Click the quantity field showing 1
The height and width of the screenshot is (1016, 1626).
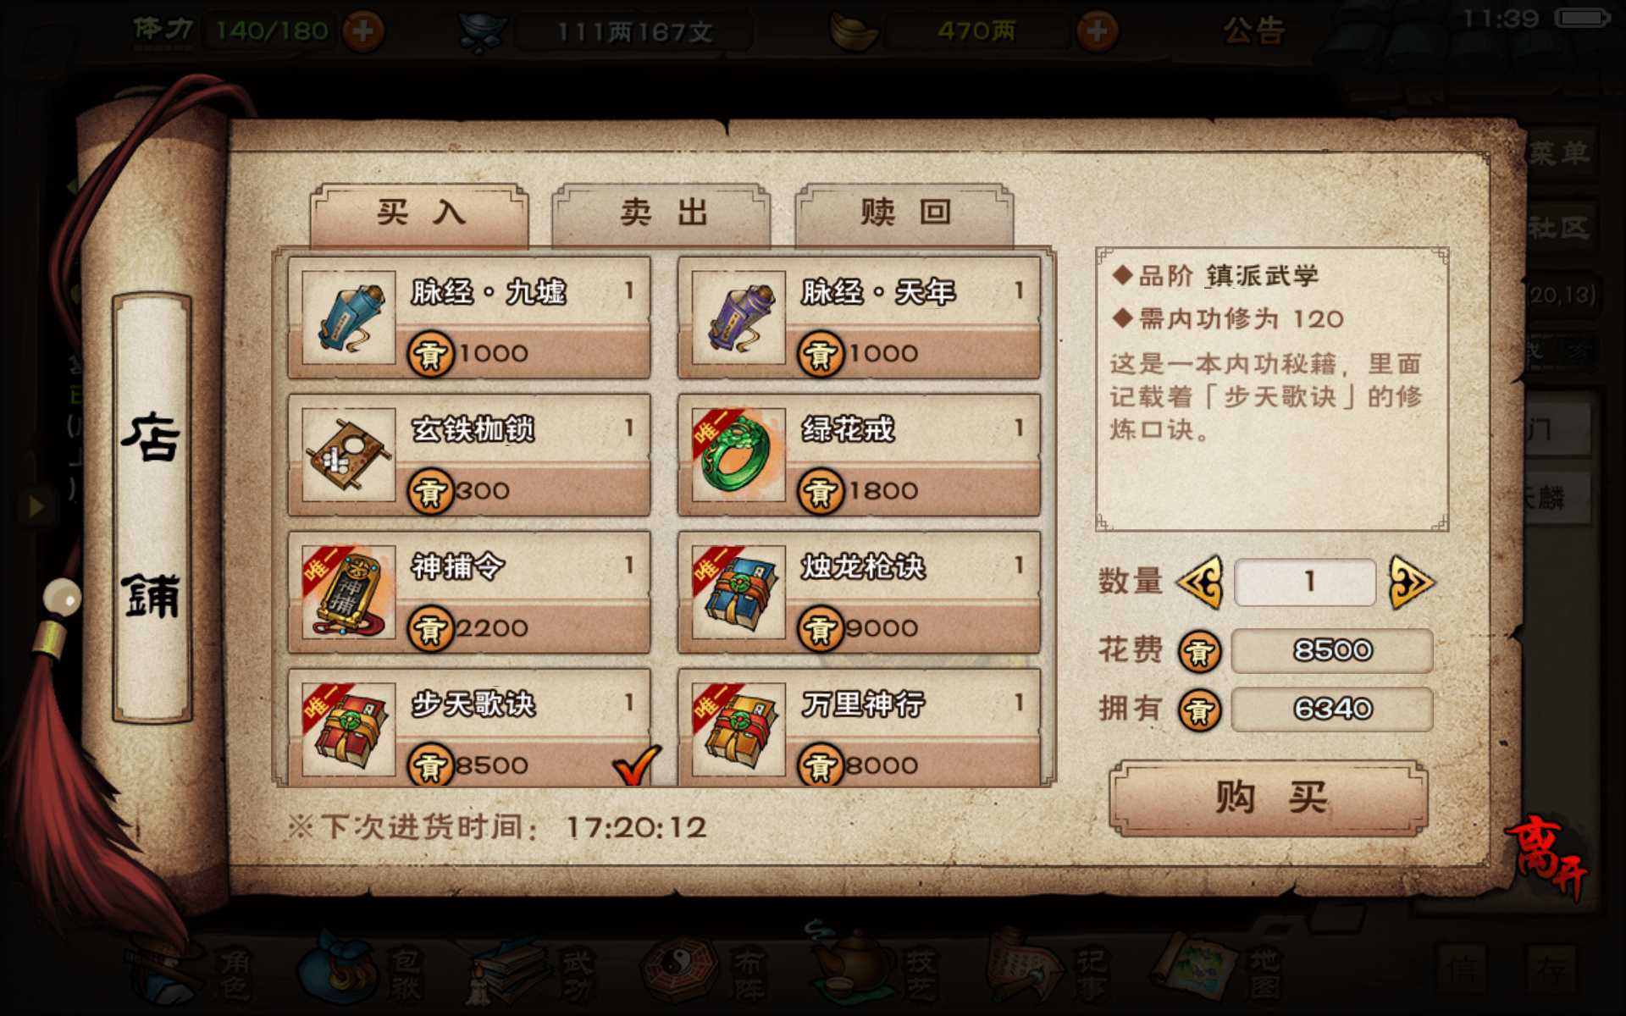tap(1305, 582)
